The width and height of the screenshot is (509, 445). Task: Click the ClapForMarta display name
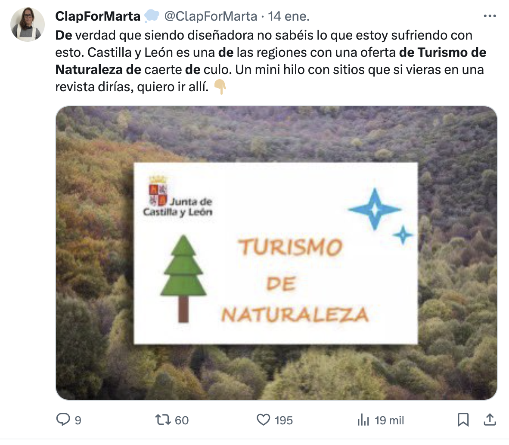coord(98,16)
